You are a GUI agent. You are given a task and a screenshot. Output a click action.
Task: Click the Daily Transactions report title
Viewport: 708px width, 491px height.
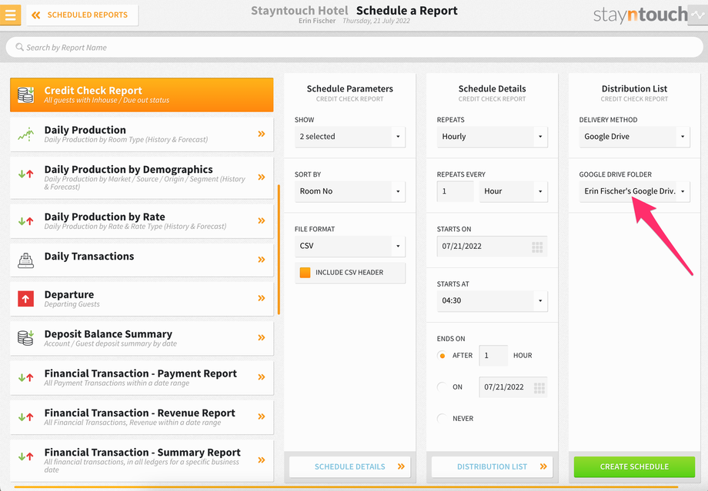pyautogui.click(x=89, y=256)
